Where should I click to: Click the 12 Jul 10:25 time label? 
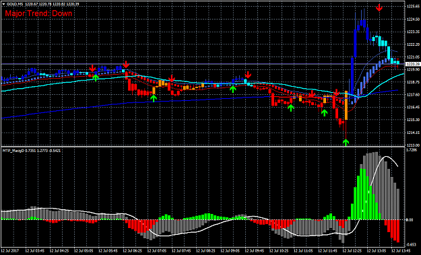click(280, 251)
